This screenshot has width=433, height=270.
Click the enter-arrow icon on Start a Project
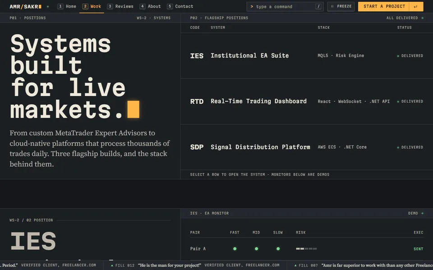[x=415, y=7]
